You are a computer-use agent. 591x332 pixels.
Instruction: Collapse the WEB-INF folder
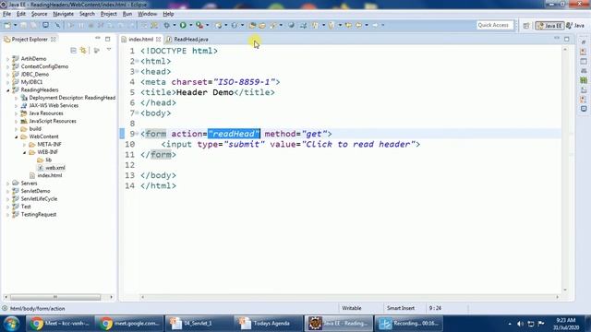25,152
